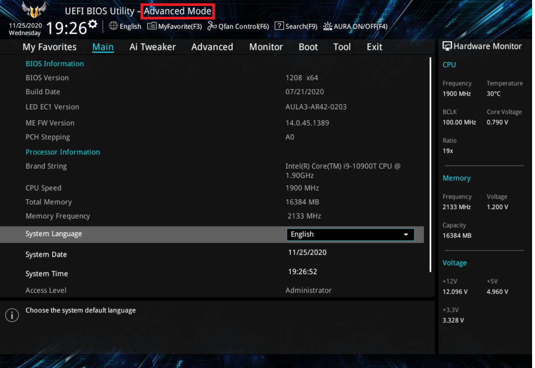535x368 pixels.
Task: Click 'Choose the system default language' help text
Action: pos(81,310)
